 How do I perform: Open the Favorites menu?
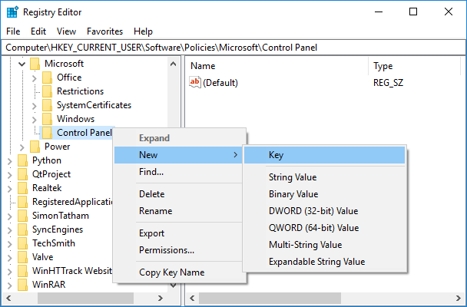coord(104,31)
